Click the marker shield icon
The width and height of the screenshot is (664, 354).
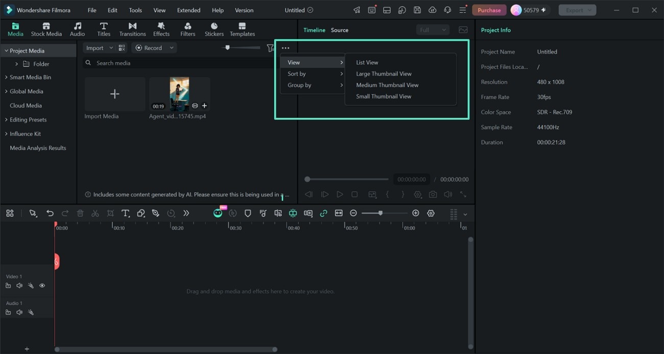point(248,213)
